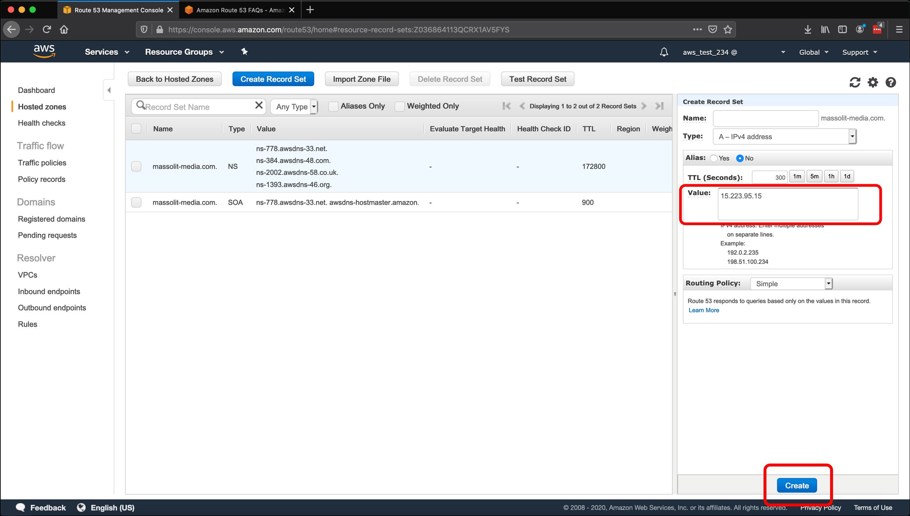Reload the current page
Image resolution: width=910 pixels, height=516 pixels.
tap(47, 30)
